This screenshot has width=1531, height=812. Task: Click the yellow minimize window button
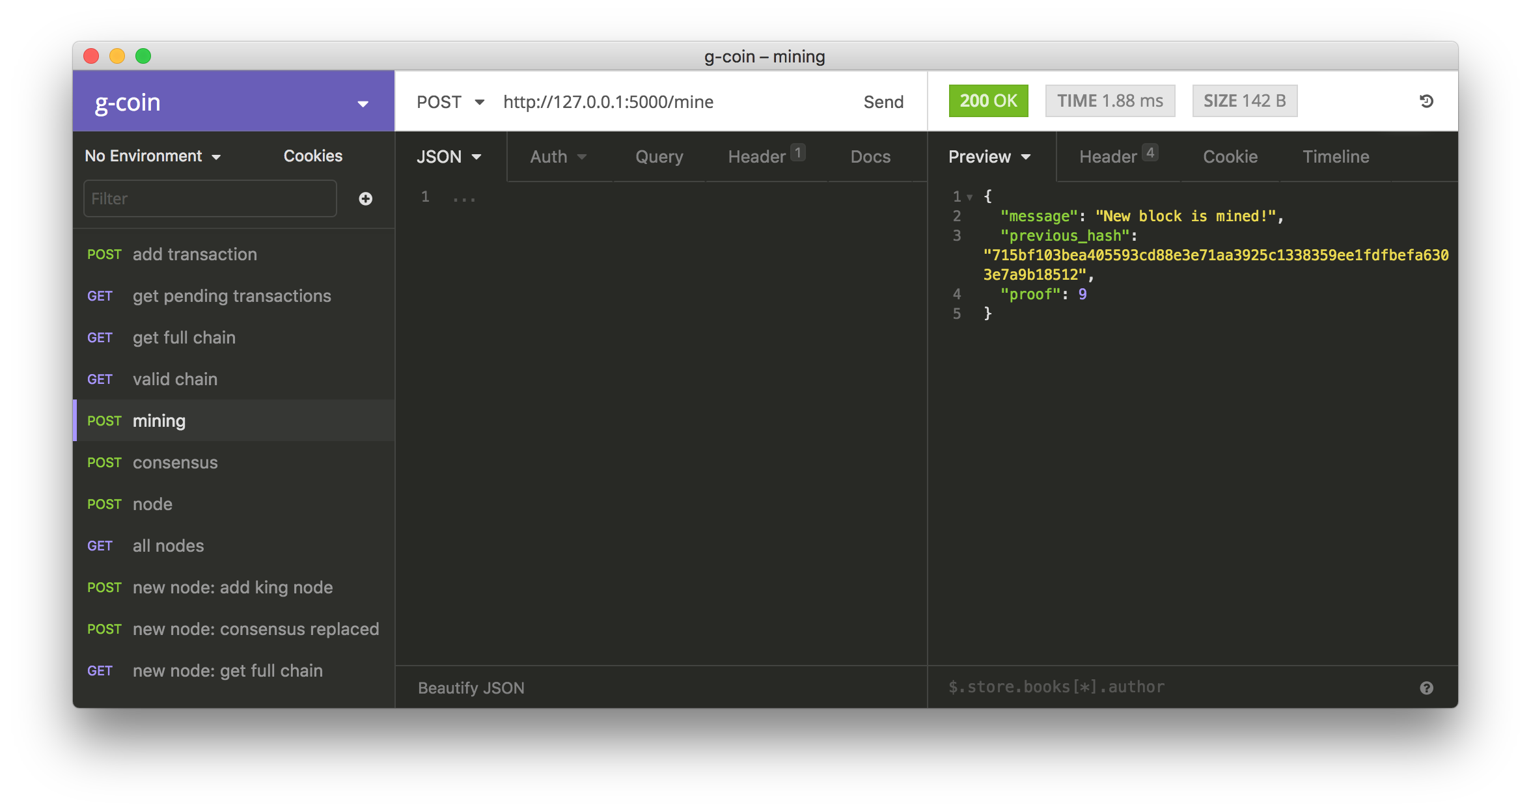tap(117, 57)
